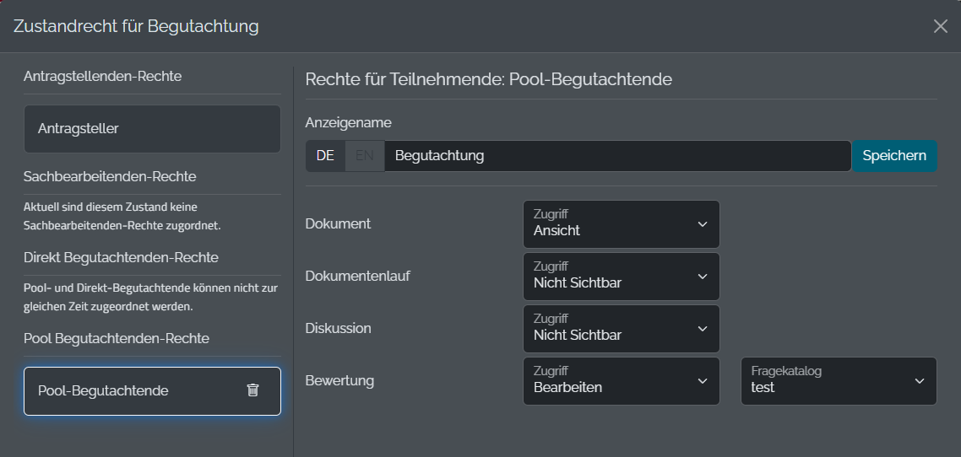Click Speichern to save the display name

coord(894,156)
